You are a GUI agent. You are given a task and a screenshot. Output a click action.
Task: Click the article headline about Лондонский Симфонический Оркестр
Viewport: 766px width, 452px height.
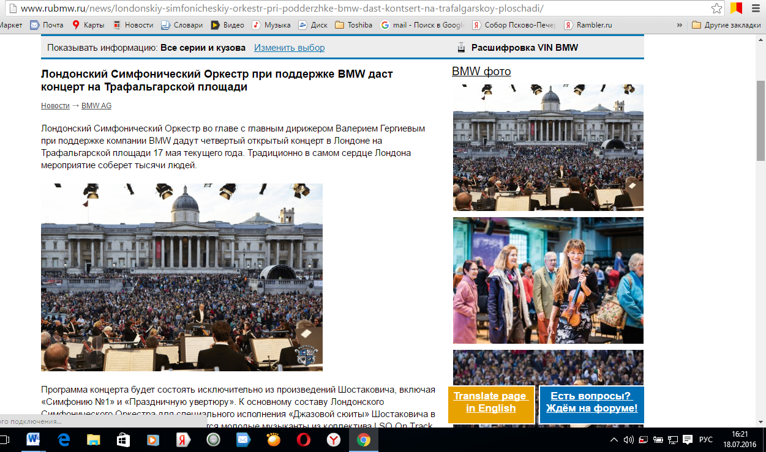pos(217,80)
